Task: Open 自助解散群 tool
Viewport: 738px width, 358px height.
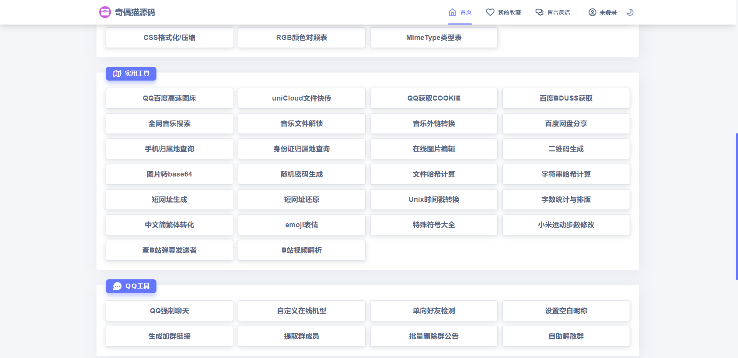Action: [566, 336]
